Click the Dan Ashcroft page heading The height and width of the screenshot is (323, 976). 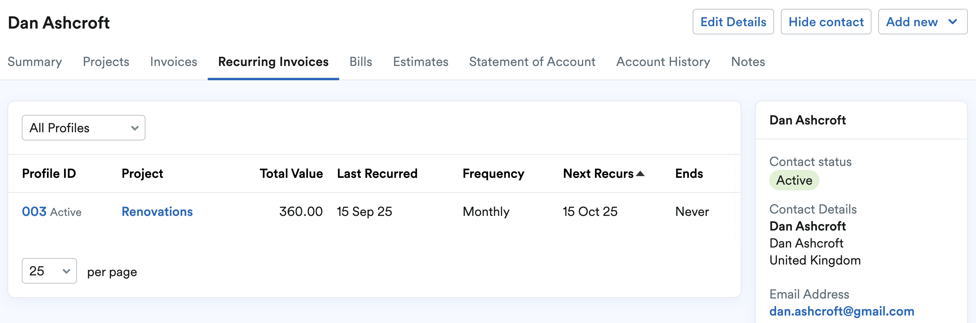(x=59, y=23)
